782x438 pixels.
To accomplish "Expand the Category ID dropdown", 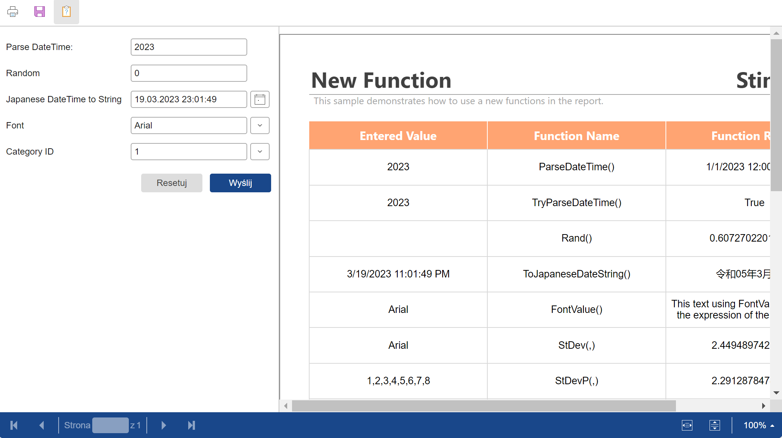I will coord(260,152).
